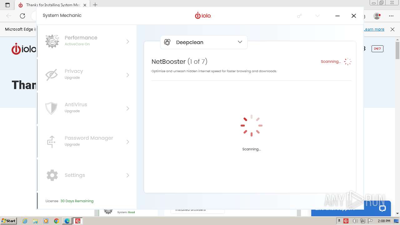Dismiss the Edge notification bar

[x=392, y=29]
